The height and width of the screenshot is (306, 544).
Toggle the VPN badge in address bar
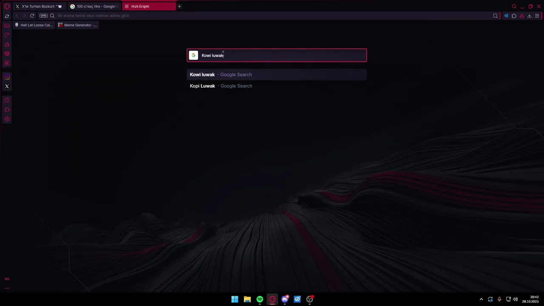43,16
